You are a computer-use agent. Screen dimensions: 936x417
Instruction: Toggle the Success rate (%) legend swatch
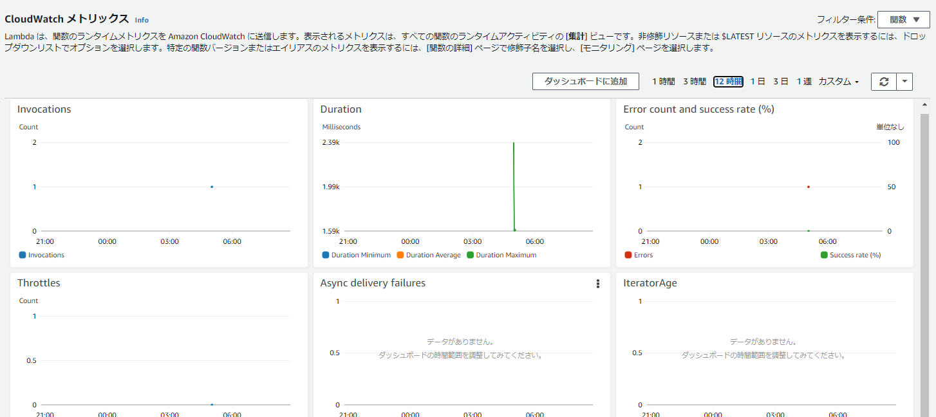824,255
